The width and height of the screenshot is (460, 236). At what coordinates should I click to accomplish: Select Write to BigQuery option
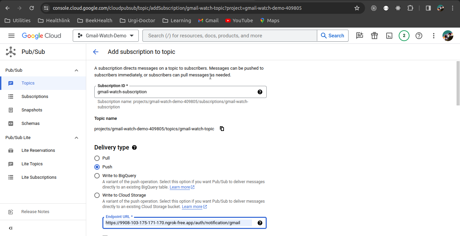coord(97,176)
